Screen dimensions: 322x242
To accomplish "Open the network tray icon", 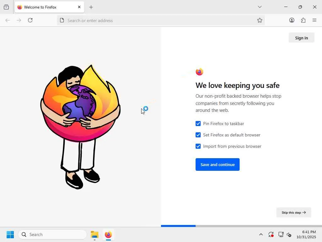I will [x=281, y=234].
